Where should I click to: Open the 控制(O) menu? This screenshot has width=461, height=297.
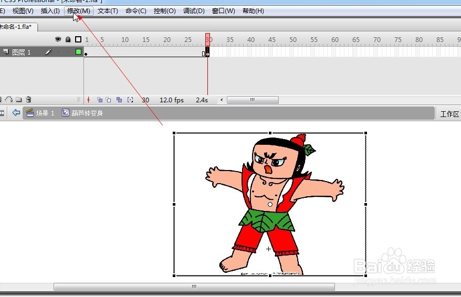click(165, 11)
